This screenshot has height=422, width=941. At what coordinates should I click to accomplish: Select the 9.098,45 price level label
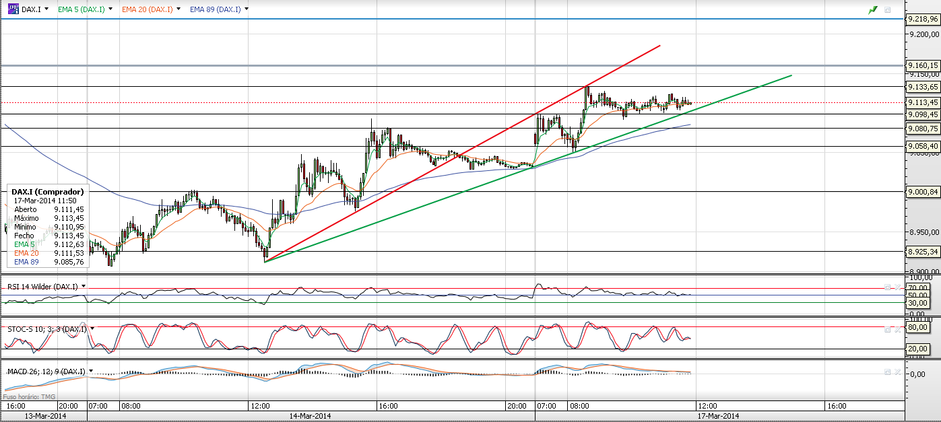click(x=923, y=114)
